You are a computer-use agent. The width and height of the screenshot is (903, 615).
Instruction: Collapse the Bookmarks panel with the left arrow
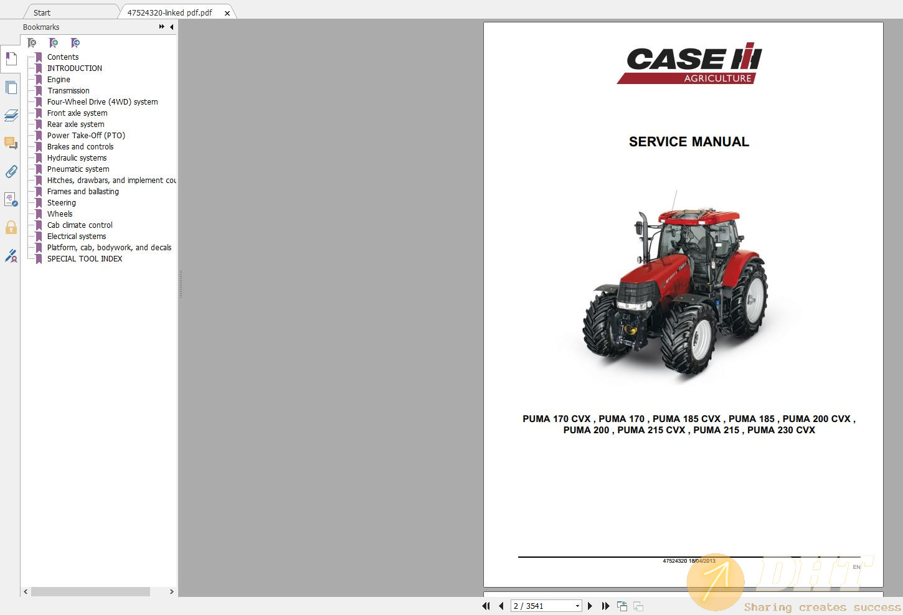point(172,27)
